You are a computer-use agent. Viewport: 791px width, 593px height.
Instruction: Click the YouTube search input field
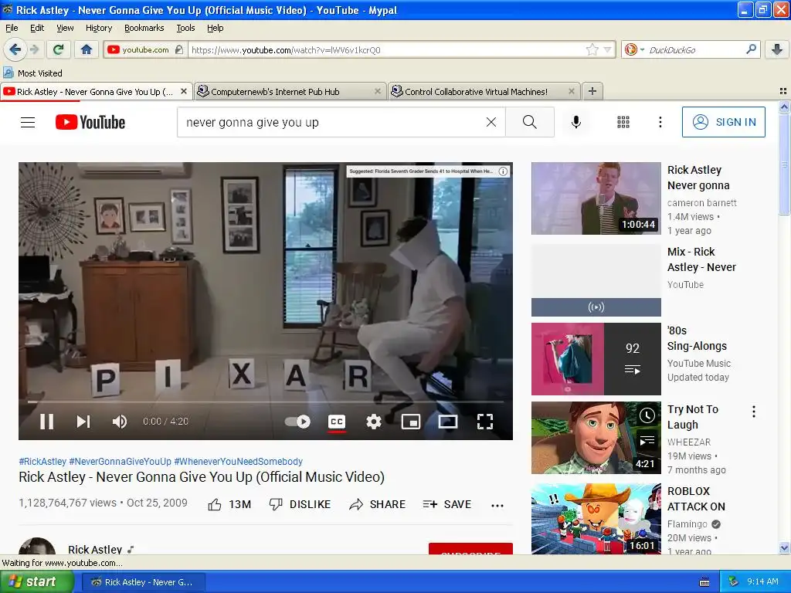[333, 122]
